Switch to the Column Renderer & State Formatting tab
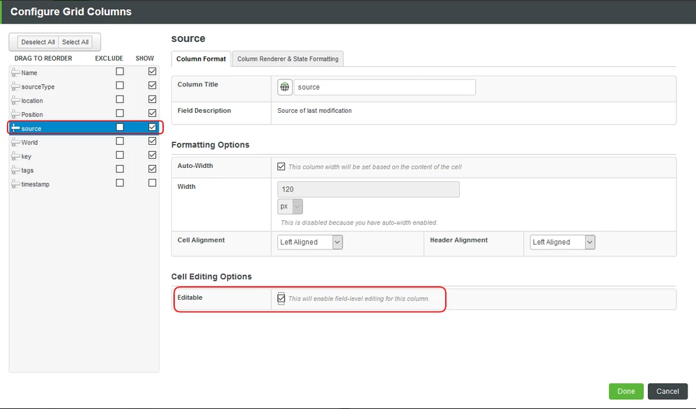This screenshot has width=696, height=409. click(x=287, y=59)
